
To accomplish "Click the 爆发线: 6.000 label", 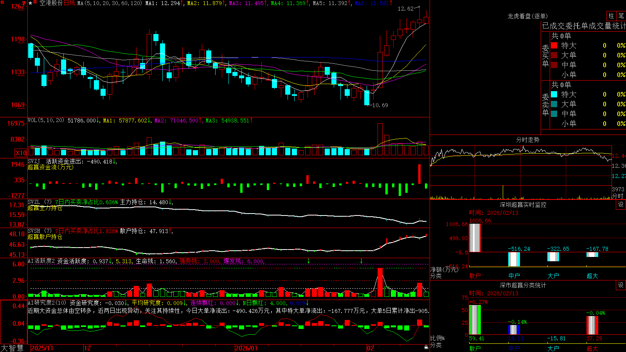I will coord(243,261).
